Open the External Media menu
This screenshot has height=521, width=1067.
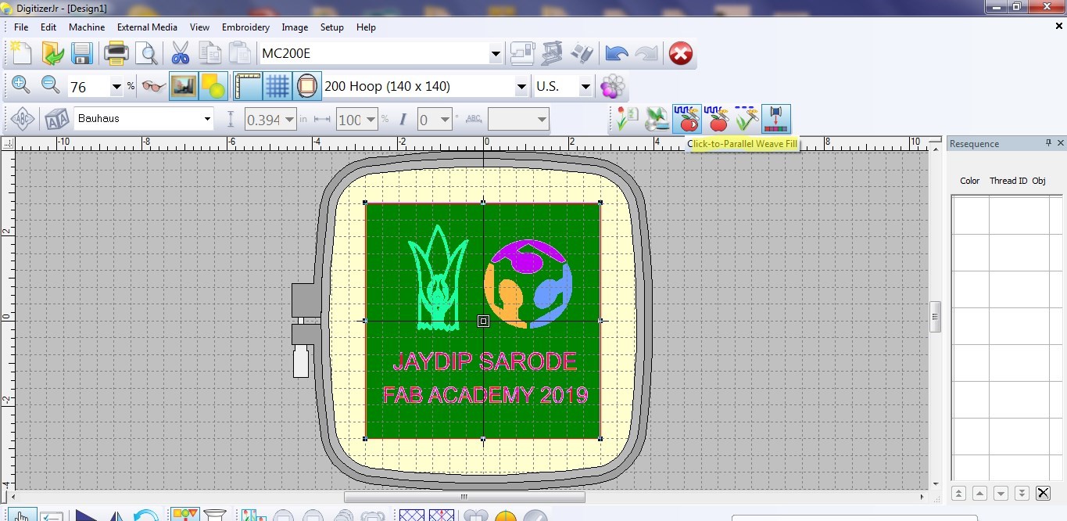(147, 27)
